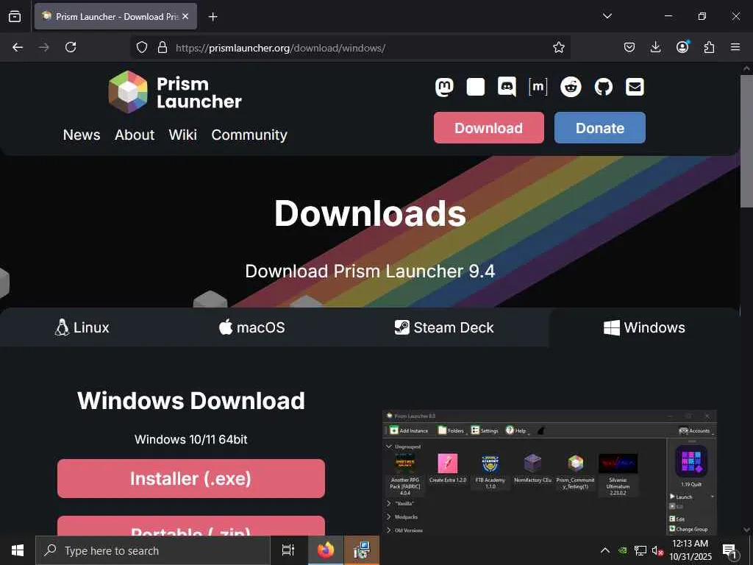The width and height of the screenshot is (753, 565).
Task: Open the Firefox downloads panel icon
Action: coord(655,47)
